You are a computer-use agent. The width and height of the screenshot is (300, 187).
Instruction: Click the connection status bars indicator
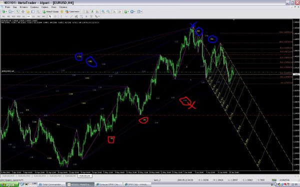pos(274,180)
